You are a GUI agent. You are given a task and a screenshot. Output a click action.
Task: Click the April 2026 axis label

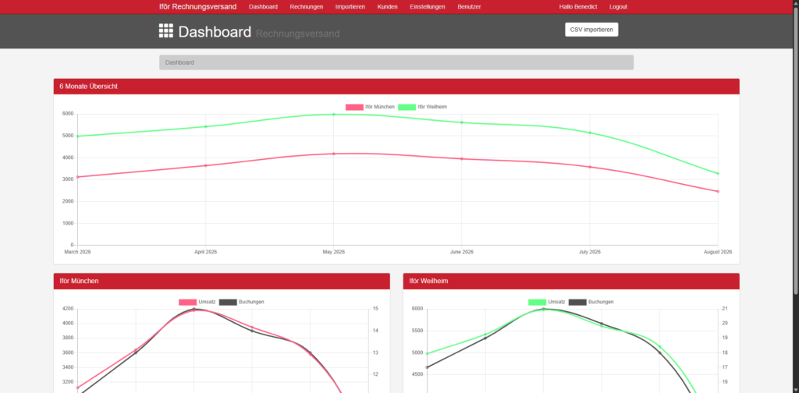pyautogui.click(x=206, y=252)
